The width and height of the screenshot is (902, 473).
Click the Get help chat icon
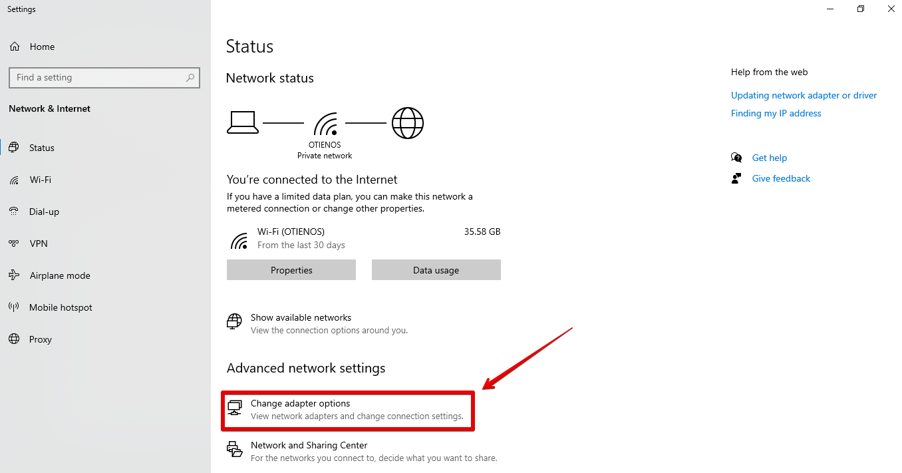[736, 158]
